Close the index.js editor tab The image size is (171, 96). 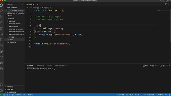pyautogui.click(x=37, y=4)
